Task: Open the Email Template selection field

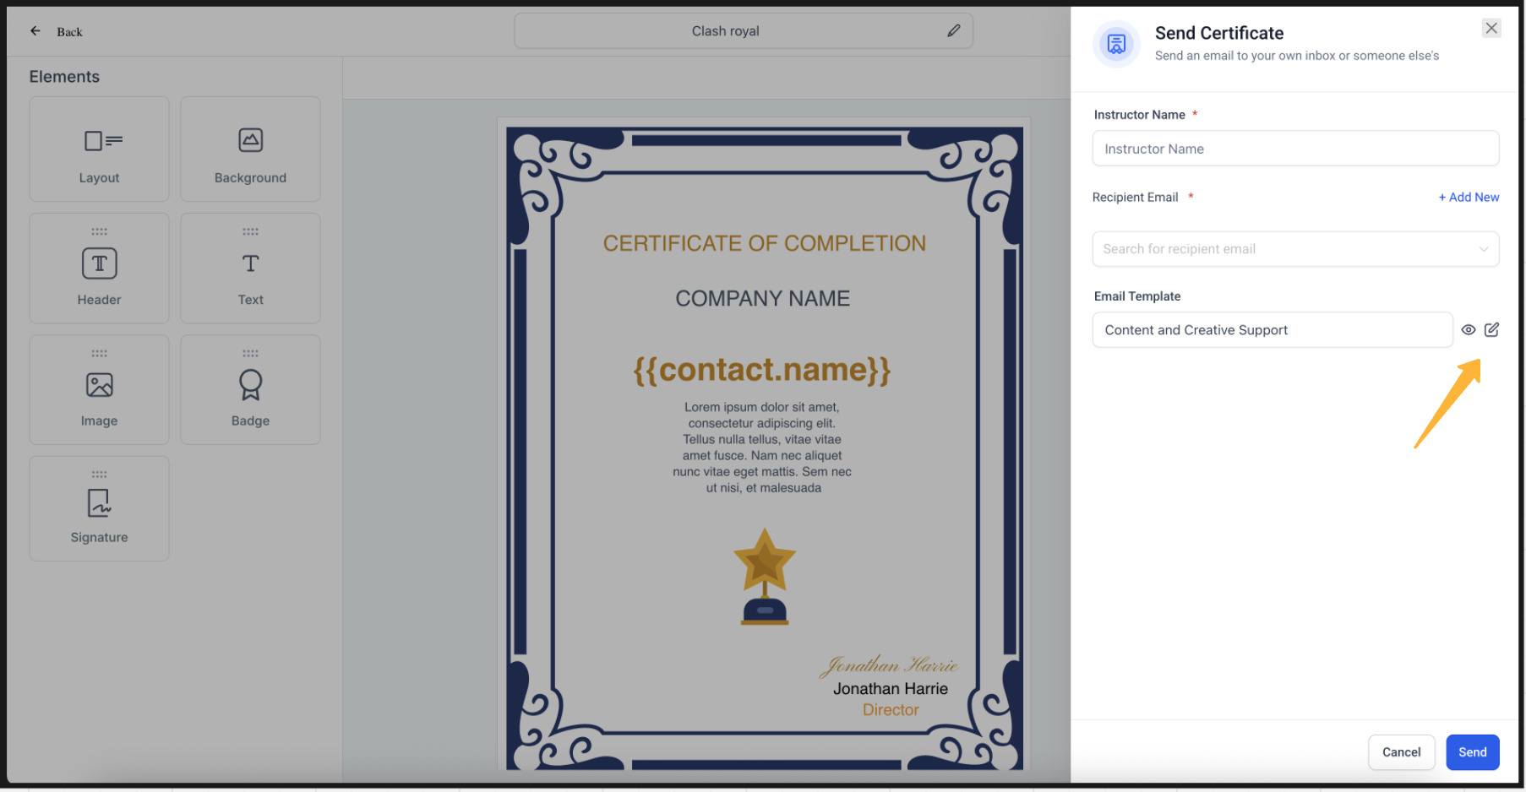Action: [x=1272, y=330]
